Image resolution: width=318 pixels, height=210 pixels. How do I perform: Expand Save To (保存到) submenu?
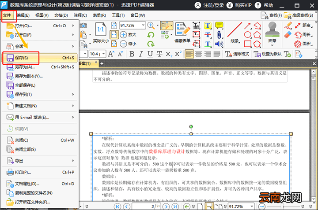[73, 94]
